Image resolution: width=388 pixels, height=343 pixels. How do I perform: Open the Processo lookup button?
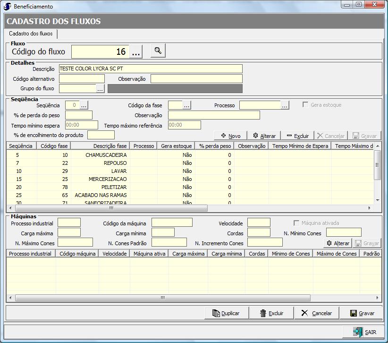click(285, 105)
